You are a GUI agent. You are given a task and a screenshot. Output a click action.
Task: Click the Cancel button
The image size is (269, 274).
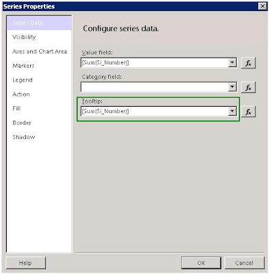click(244, 263)
